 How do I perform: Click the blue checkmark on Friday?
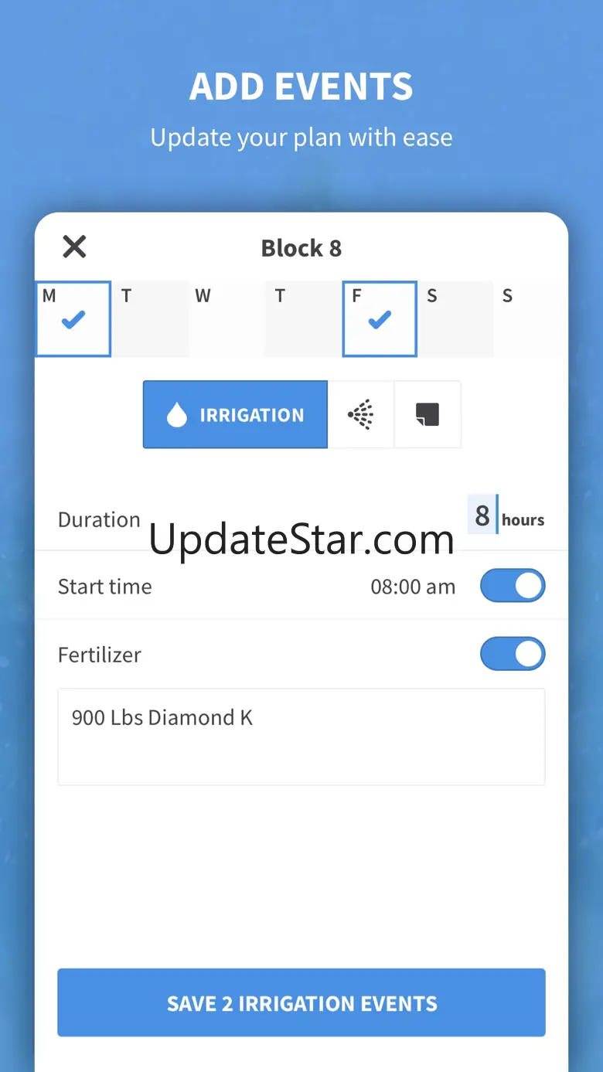point(380,320)
